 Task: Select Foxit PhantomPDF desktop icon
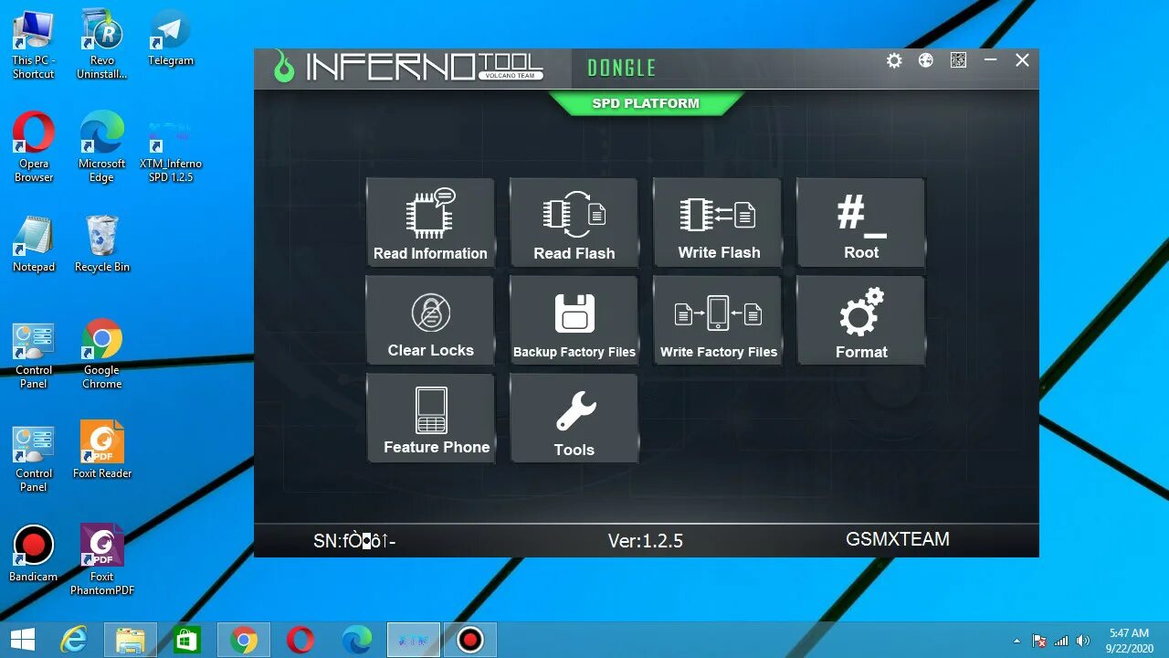(102, 559)
